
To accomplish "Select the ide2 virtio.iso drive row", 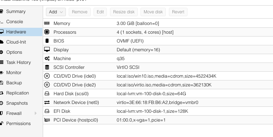I will [158, 85].
